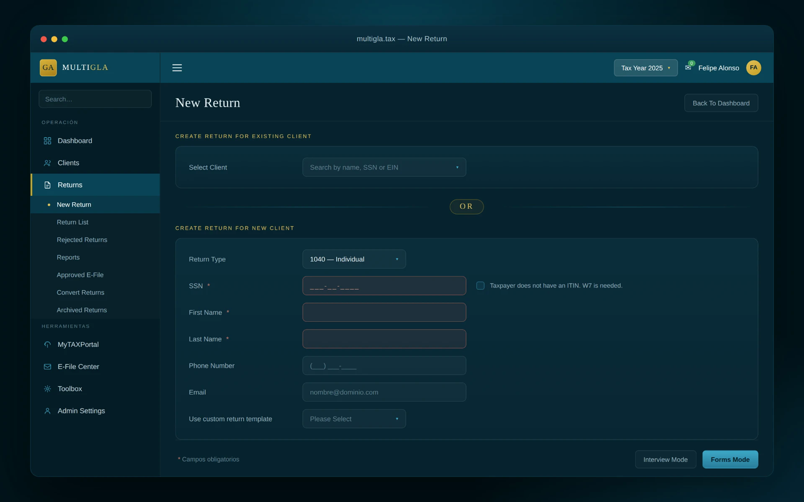Select New Return submenu item
804x502 pixels.
[x=95, y=205]
